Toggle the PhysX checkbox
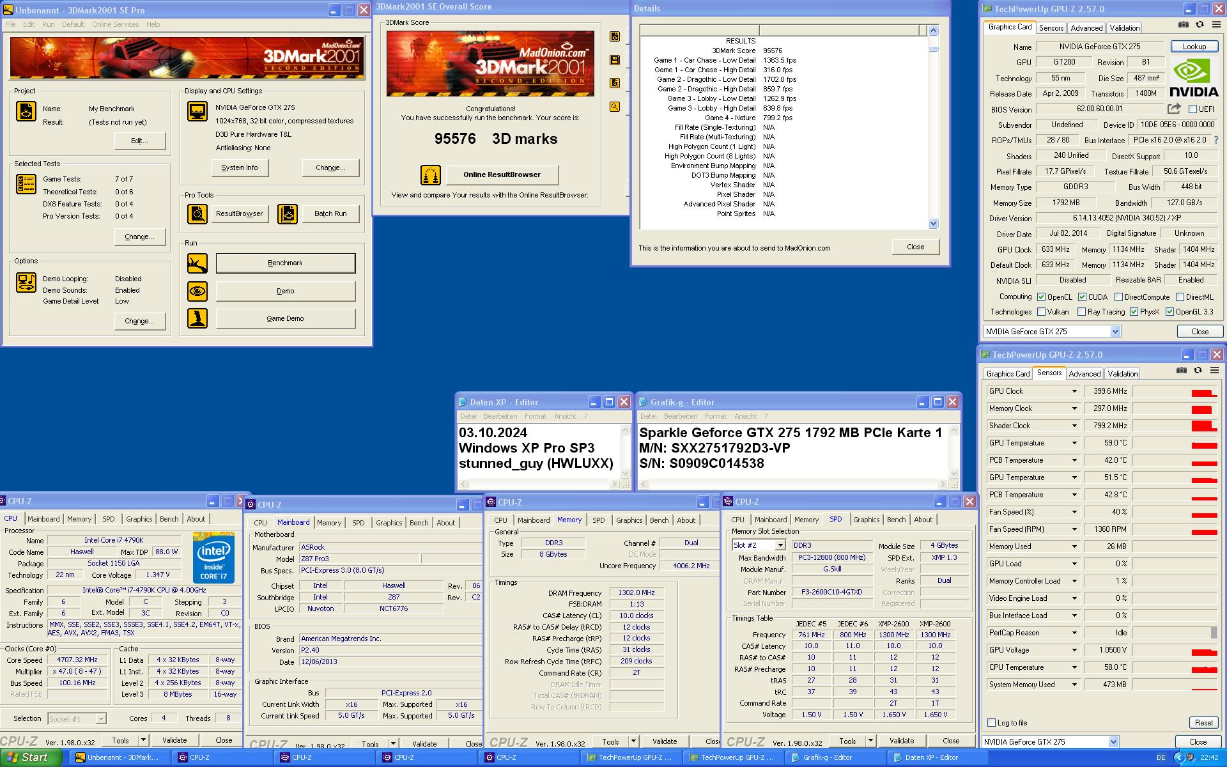Screen dimensions: 1227x767 tap(1134, 312)
